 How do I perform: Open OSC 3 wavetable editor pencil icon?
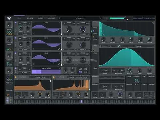click(x=59, y=64)
